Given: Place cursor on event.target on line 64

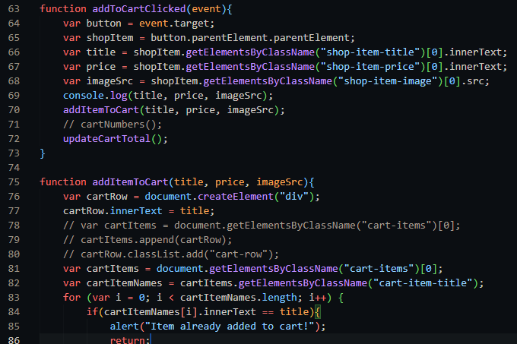Looking at the screenshot, I should click(174, 24).
